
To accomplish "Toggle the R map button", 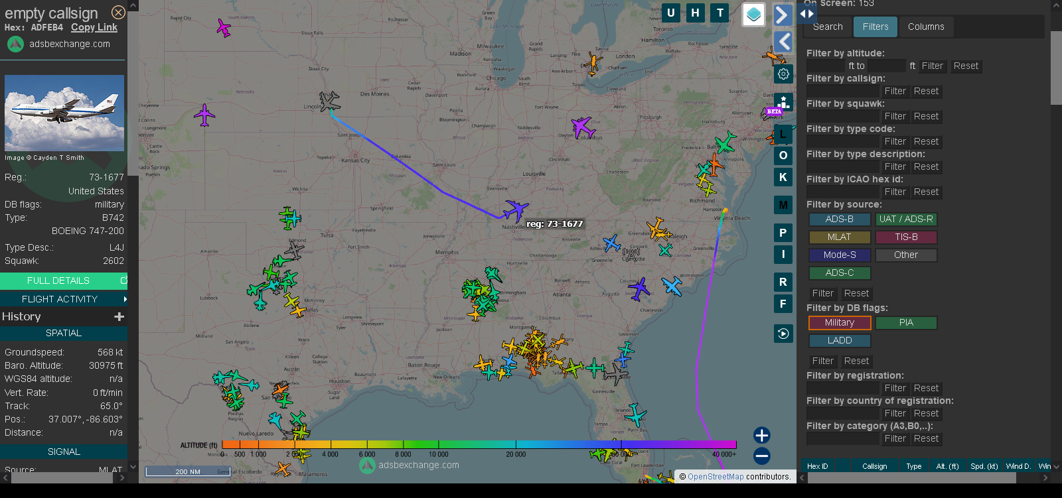I will [x=783, y=282].
